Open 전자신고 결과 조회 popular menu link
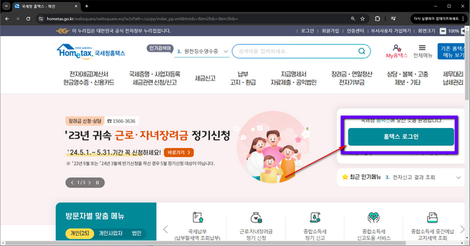Image resolution: width=470 pixels, height=246 pixels. tap(414, 177)
